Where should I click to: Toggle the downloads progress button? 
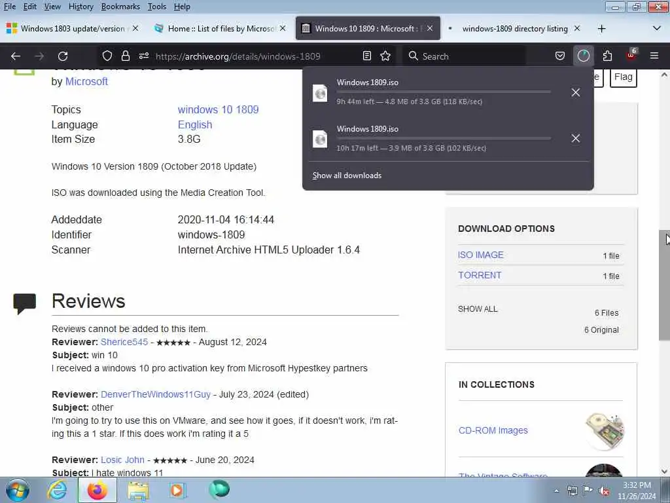pyautogui.click(x=583, y=56)
